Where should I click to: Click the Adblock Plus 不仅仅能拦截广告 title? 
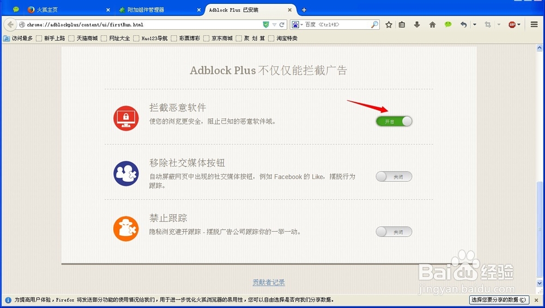coord(268,71)
